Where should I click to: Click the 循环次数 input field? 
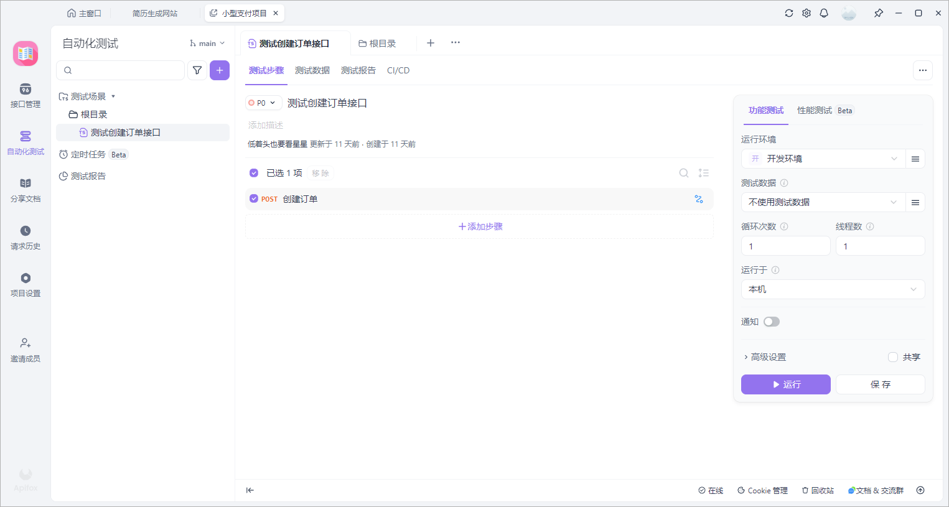pos(785,246)
